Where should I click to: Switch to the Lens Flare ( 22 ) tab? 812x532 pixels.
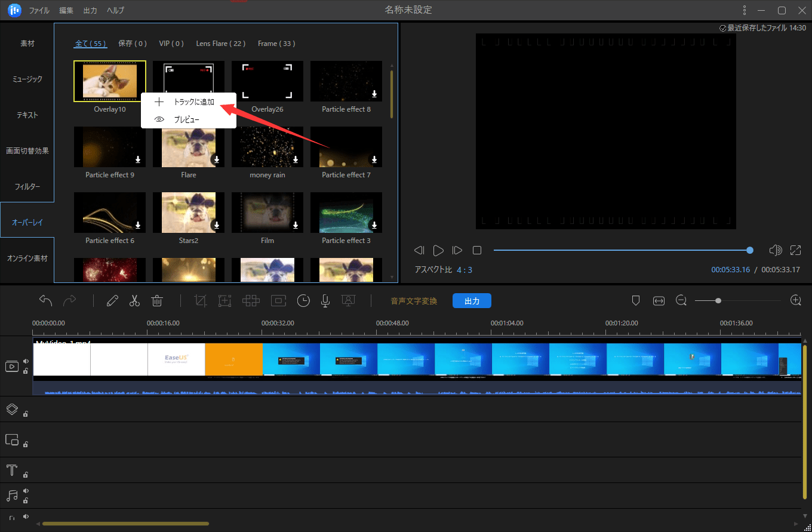tap(221, 44)
